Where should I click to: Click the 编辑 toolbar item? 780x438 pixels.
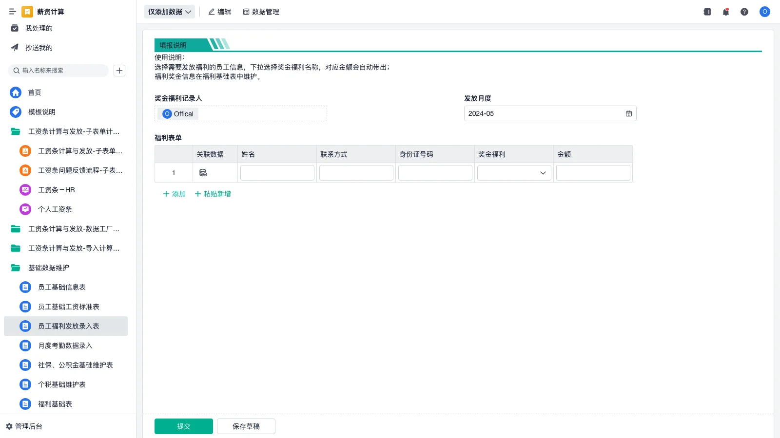(219, 12)
